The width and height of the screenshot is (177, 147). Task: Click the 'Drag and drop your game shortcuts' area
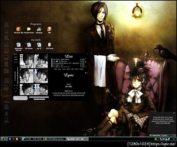[x=162, y=120]
